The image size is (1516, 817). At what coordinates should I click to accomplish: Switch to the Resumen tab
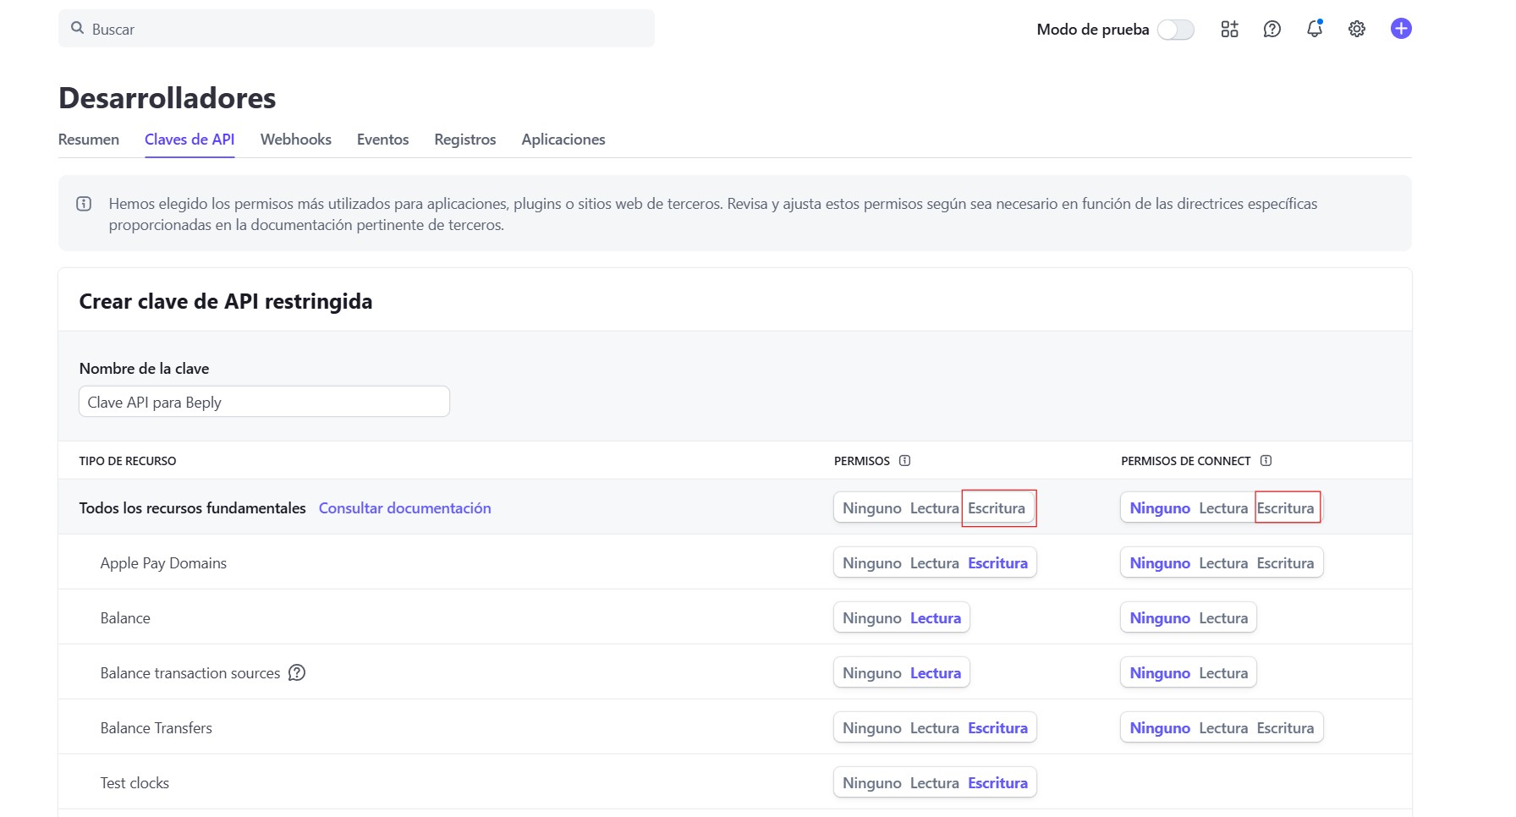(89, 140)
